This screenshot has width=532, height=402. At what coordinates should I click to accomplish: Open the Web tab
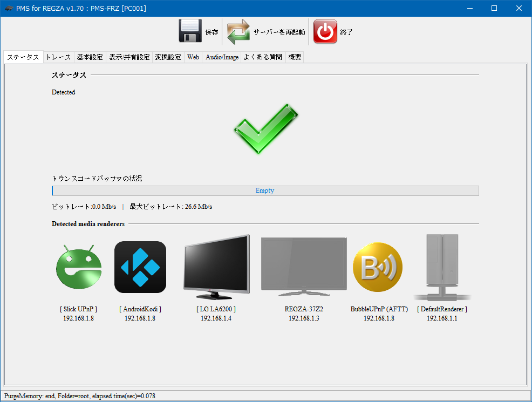(x=193, y=57)
